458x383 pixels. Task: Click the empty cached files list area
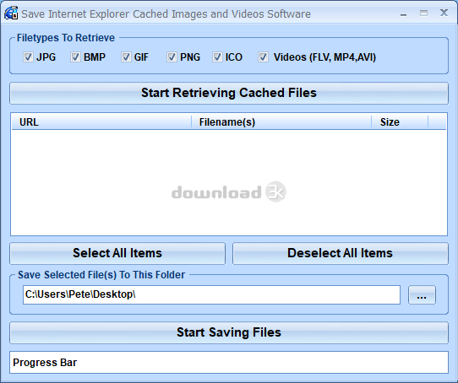click(x=229, y=182)
